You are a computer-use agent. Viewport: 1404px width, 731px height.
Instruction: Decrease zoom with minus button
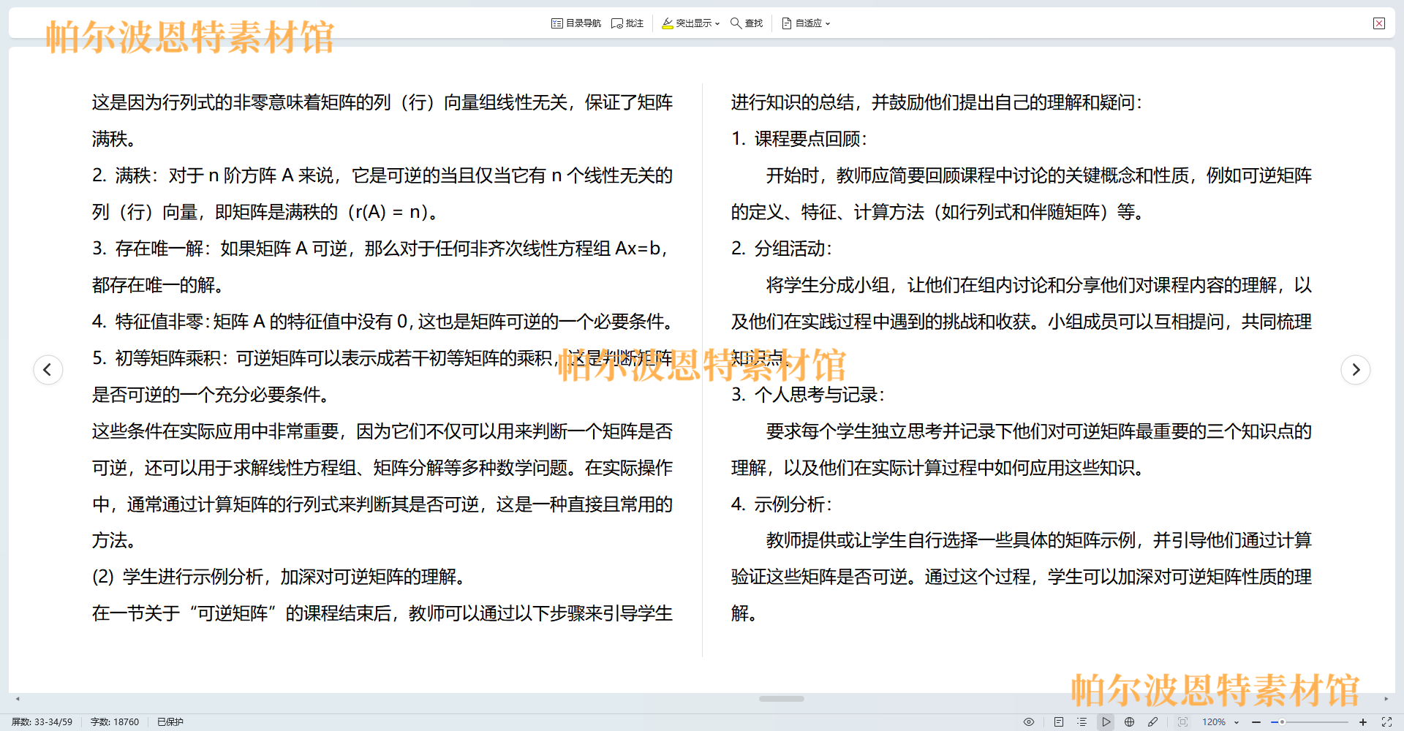(x=1256, y=721)
